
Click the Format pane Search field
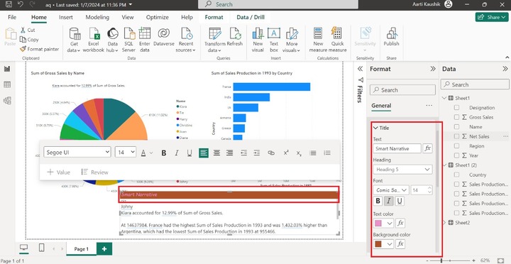402,90
